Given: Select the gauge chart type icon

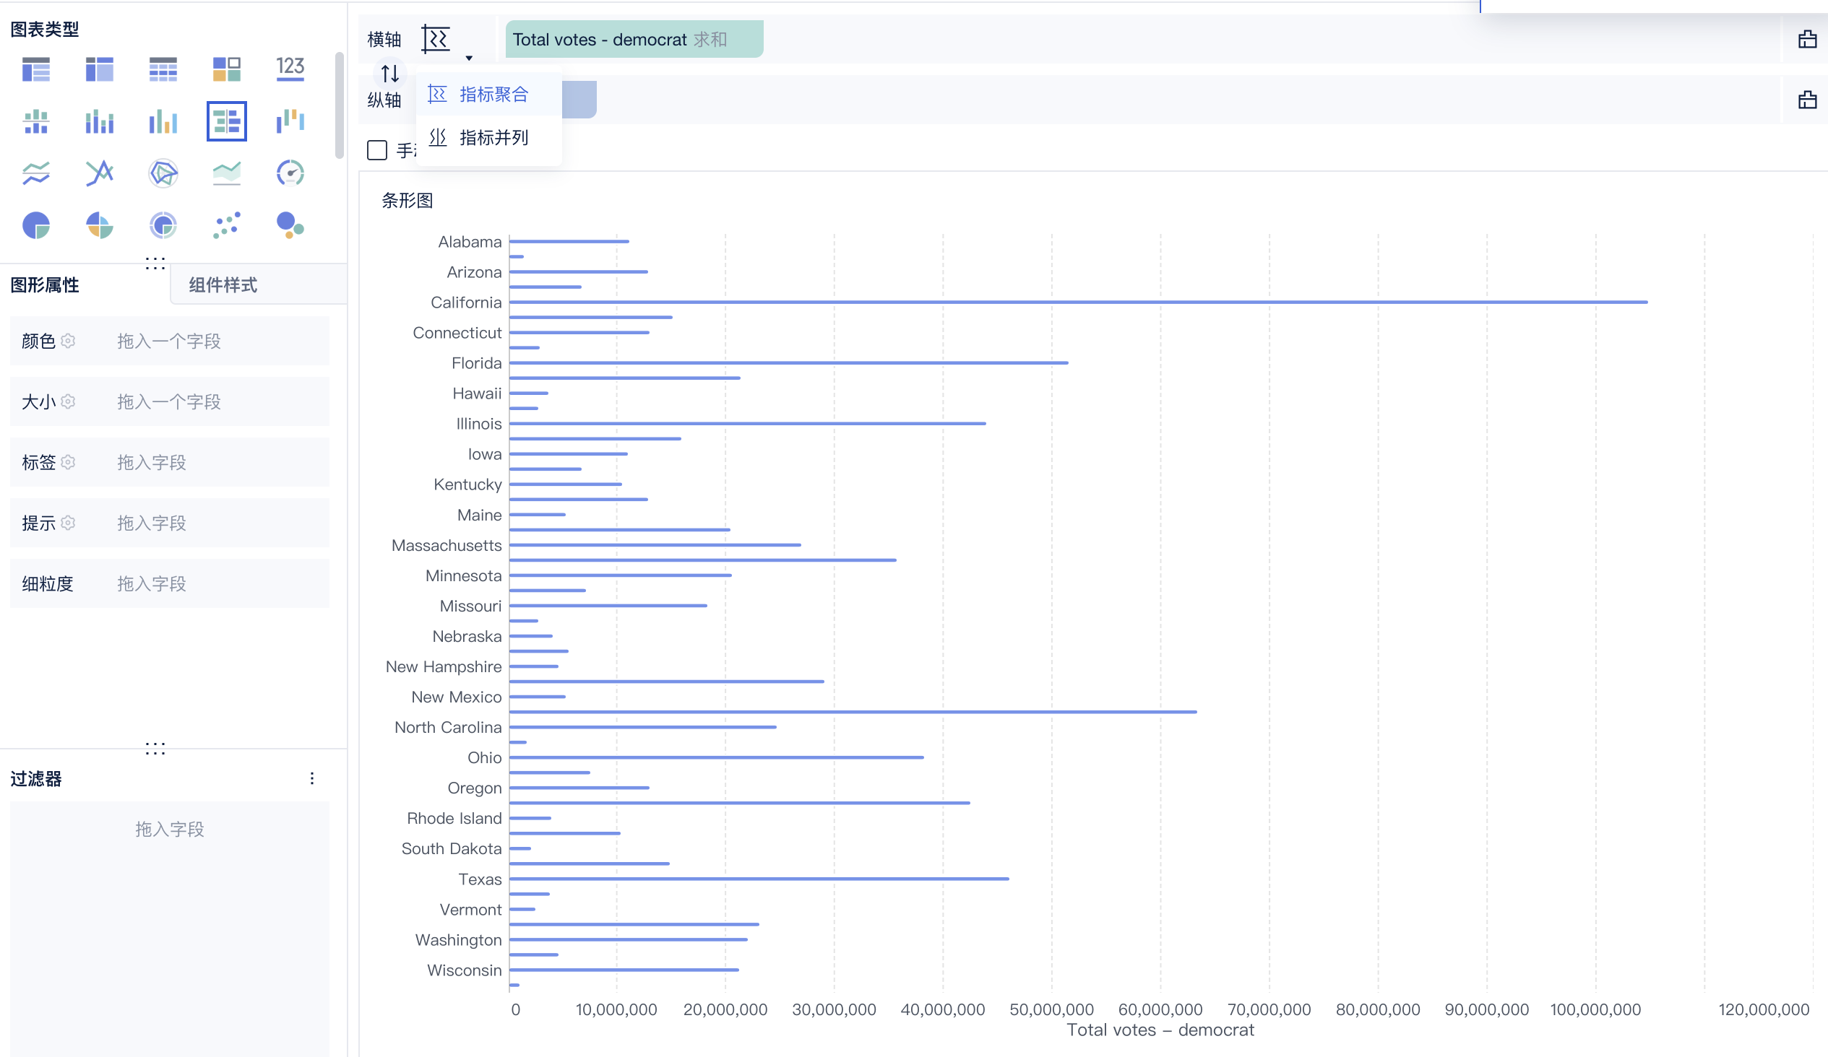Looking at the screenshot, I should [290, 173].
